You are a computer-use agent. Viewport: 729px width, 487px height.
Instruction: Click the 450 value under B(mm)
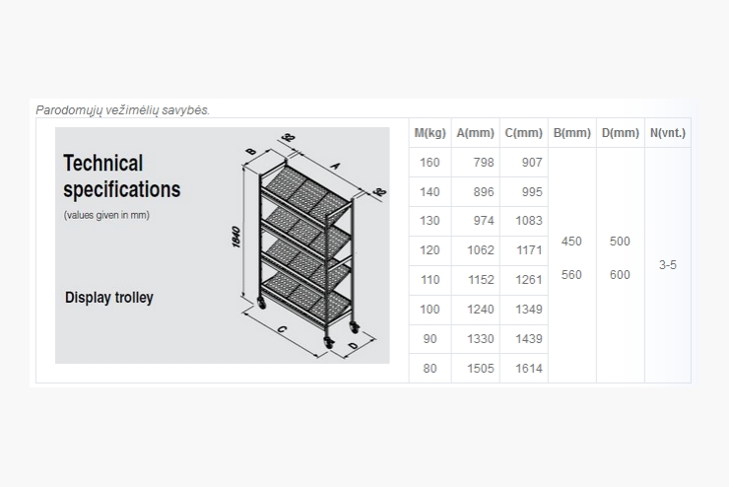[571, 242]
